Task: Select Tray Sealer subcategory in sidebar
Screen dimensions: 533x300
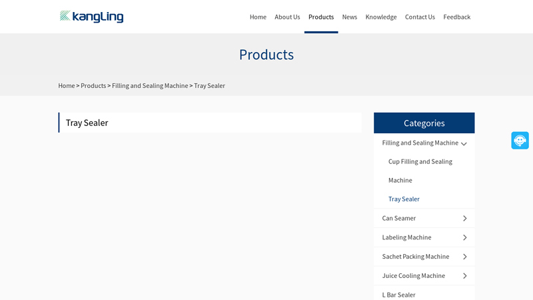Action: click(x=404, y=199)
